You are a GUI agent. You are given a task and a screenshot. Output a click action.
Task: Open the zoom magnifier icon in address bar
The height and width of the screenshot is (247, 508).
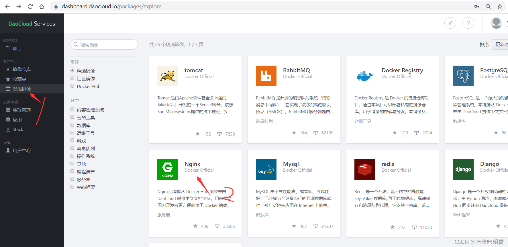pos(488,6)
